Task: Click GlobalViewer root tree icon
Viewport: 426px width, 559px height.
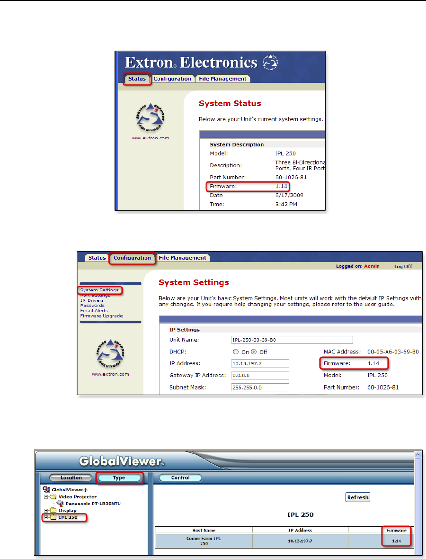Action: (x=46, y=490)
